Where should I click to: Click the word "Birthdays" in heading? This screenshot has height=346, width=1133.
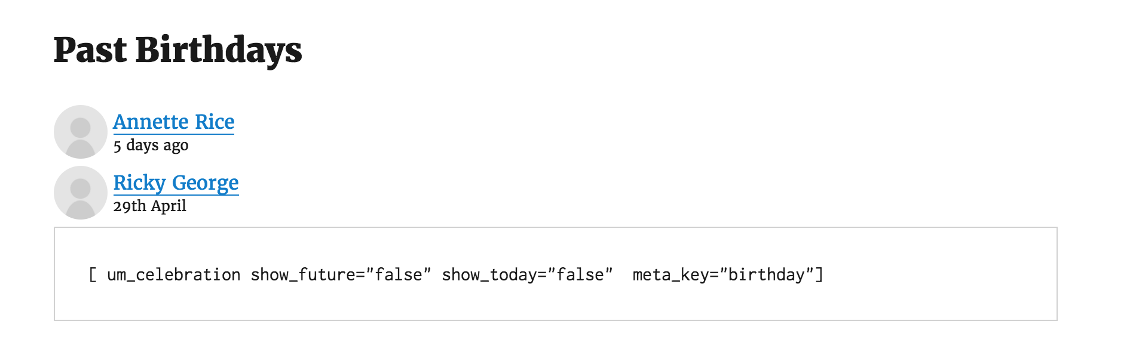click(219, 50)
